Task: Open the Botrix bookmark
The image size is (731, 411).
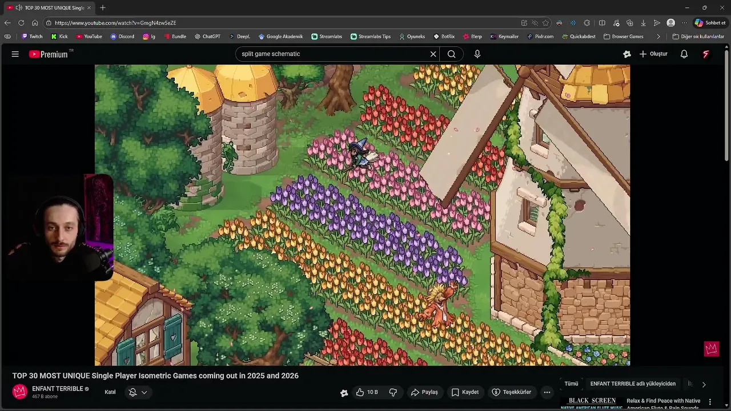Action: 444,37
